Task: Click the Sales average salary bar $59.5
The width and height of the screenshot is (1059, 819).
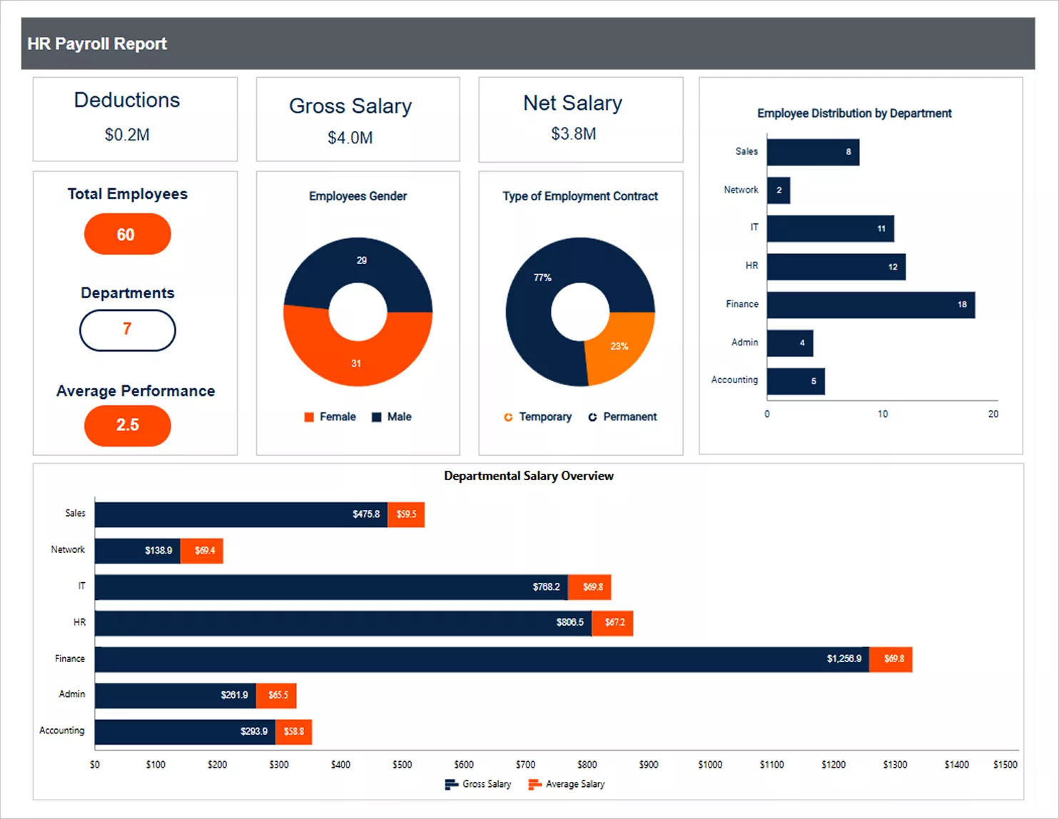Action: tap(406, 514)
